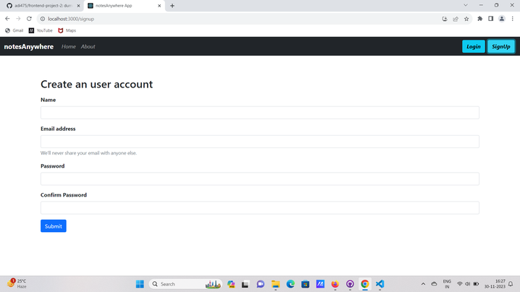The width and height of the screenshot is (520, 292).
Task: Click the address bar URL
Action: 71,19
